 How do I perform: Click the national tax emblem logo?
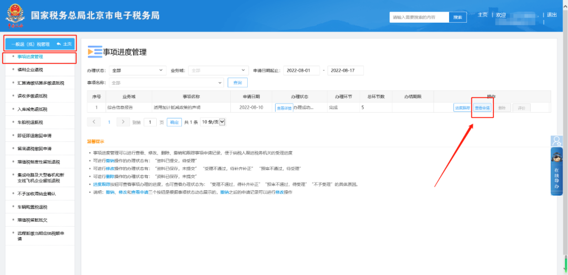[x=15, y=15]
